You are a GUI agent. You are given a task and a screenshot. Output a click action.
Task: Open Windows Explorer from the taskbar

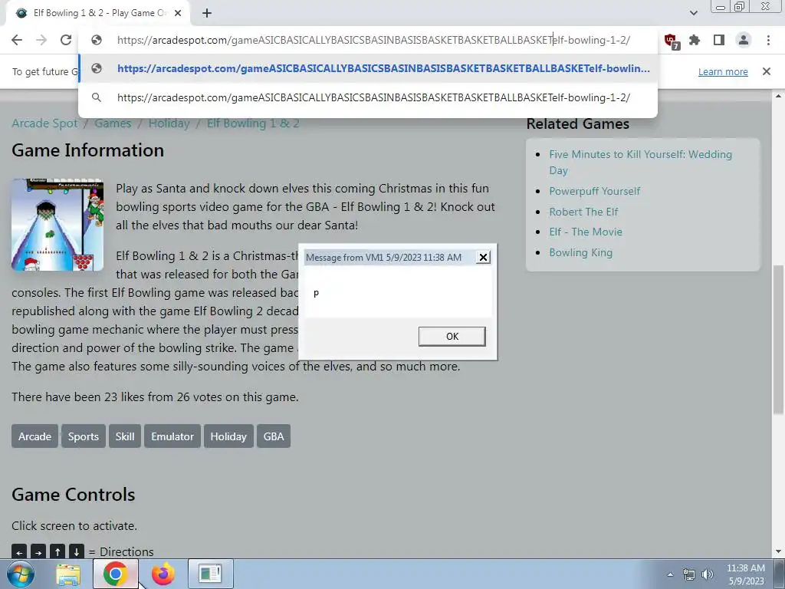pos(68,574)
